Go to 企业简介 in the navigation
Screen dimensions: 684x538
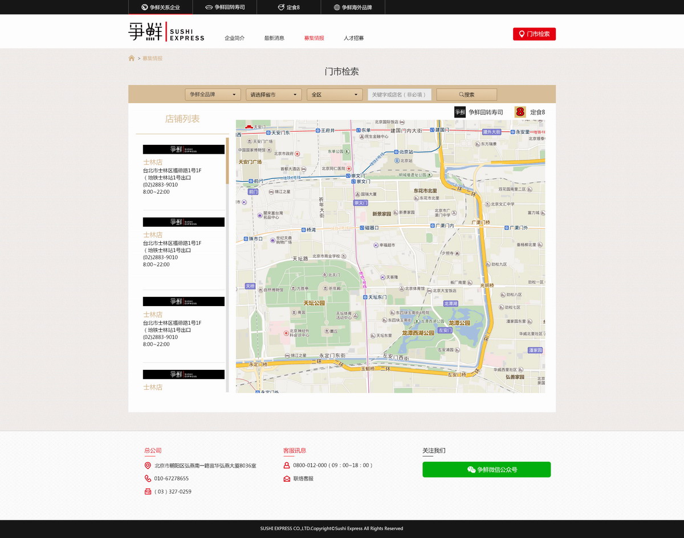235,38
